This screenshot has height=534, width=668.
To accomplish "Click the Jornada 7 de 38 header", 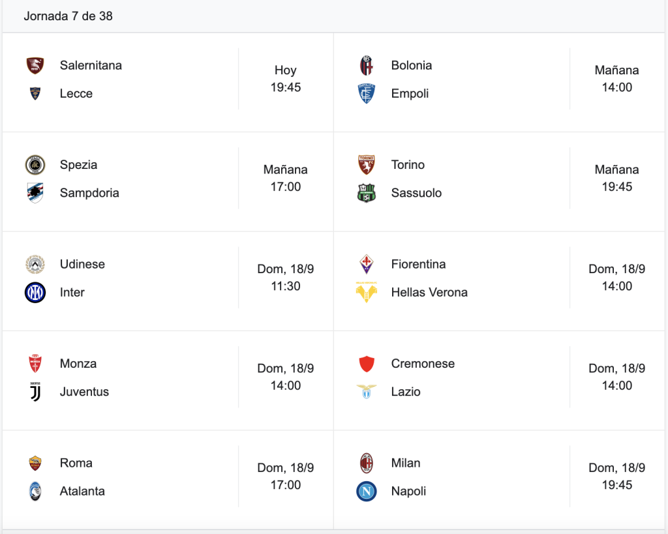I will [x=68, y=16].
